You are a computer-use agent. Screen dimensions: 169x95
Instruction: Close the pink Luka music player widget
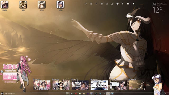pos(29,59)
